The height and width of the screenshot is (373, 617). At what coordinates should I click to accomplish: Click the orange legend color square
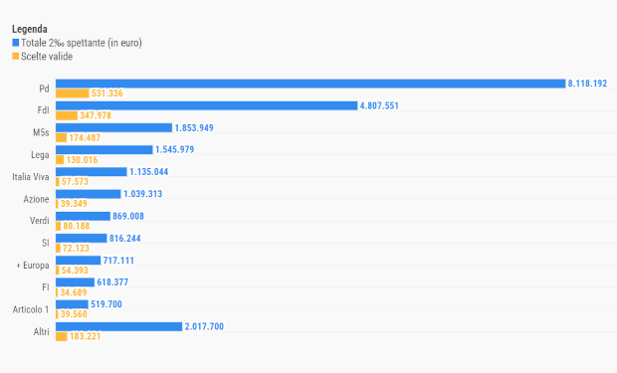pos(15,57)
